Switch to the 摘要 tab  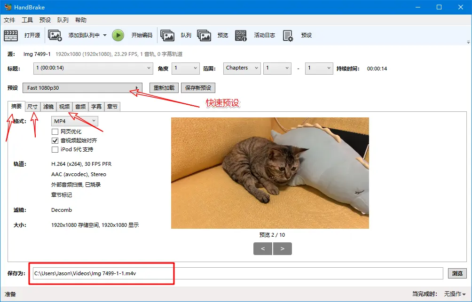(16, 106)
